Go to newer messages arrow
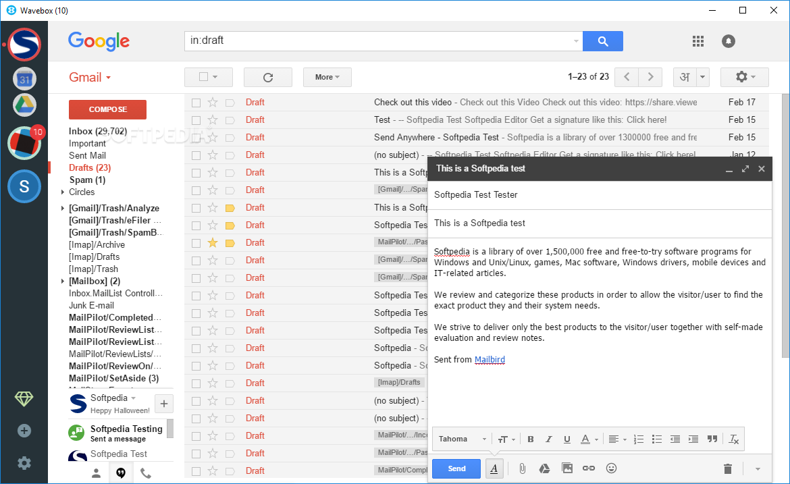790x484 pixels. coord(627,76)
